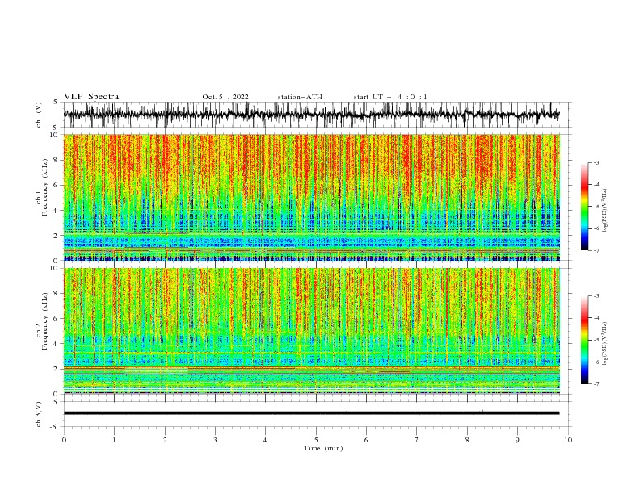Viewport: 640px width, 494px height.
Task: Click the "10" tick on the time axis
Action: (568, 440)
